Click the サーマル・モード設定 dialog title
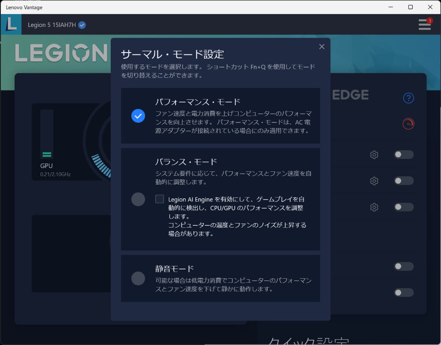 pyautogui.click(x=172, y=54)
